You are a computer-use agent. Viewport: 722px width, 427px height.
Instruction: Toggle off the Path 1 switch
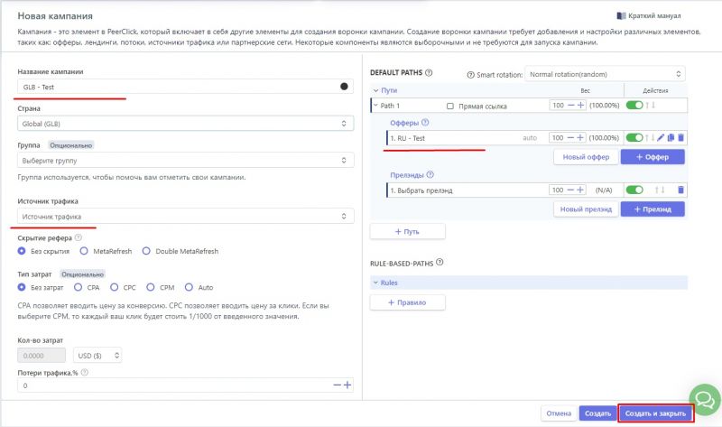pos(635,107)
